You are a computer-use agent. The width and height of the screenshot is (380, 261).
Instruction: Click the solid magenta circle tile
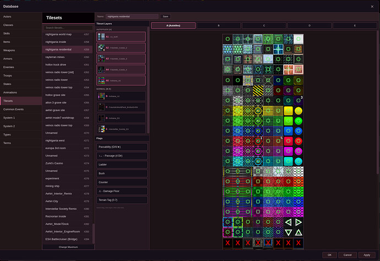coord(298,151)
